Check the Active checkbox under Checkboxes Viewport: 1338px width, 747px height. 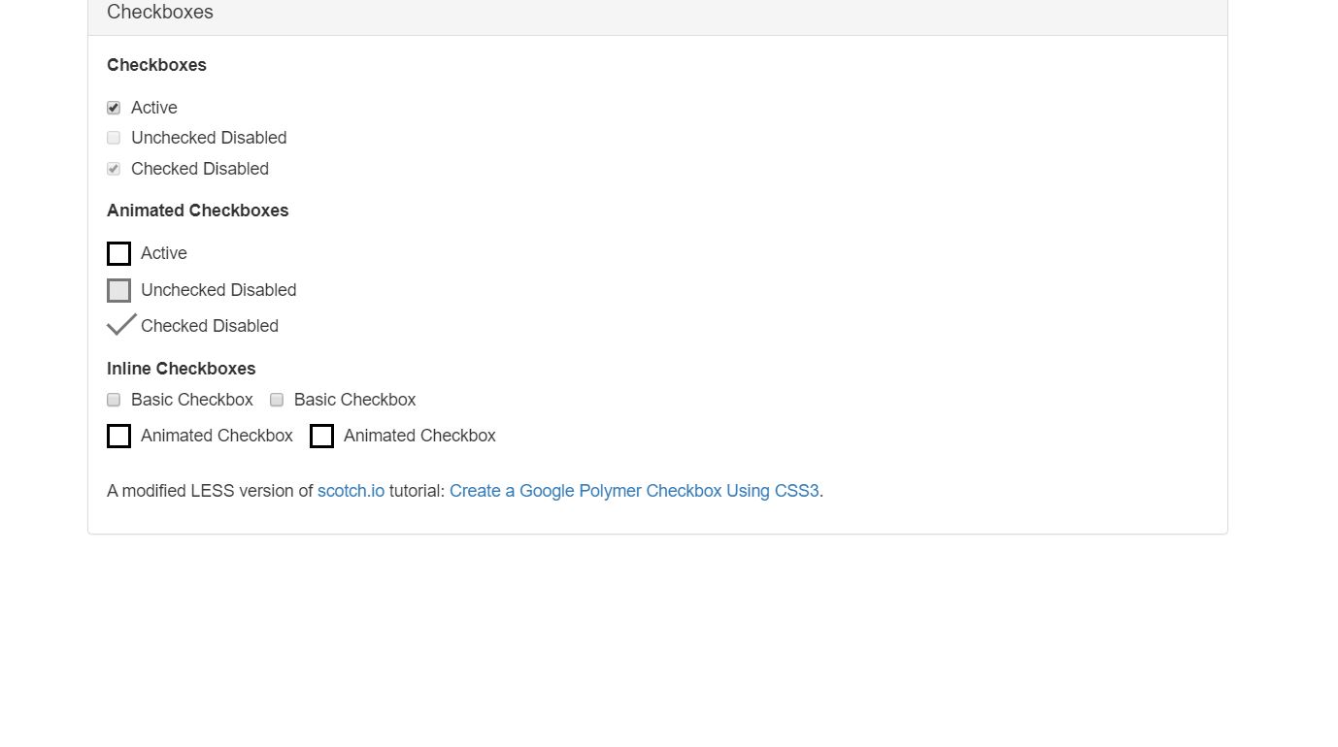pos(114,108)
